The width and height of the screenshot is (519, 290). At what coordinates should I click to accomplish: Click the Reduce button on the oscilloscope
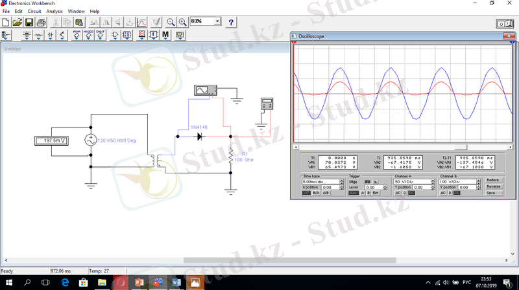click(493, 180)
